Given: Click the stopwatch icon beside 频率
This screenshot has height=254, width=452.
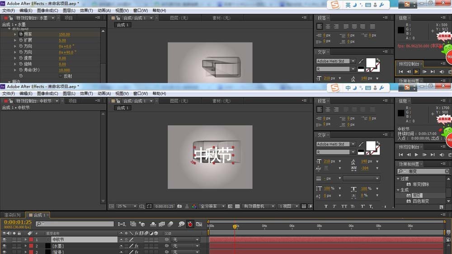Looking at the screenshot, I should coord(21,34).
